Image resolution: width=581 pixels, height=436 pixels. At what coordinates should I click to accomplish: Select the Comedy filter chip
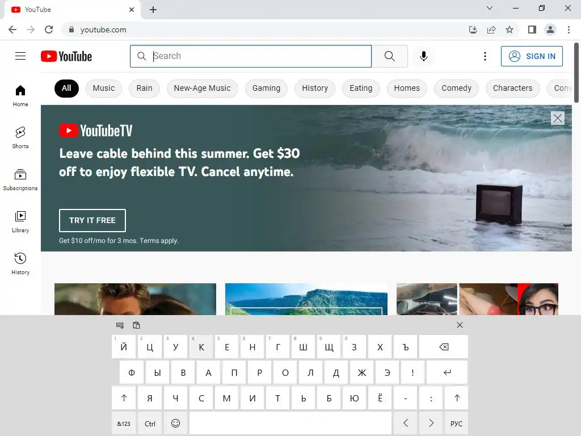click(457, 88)
